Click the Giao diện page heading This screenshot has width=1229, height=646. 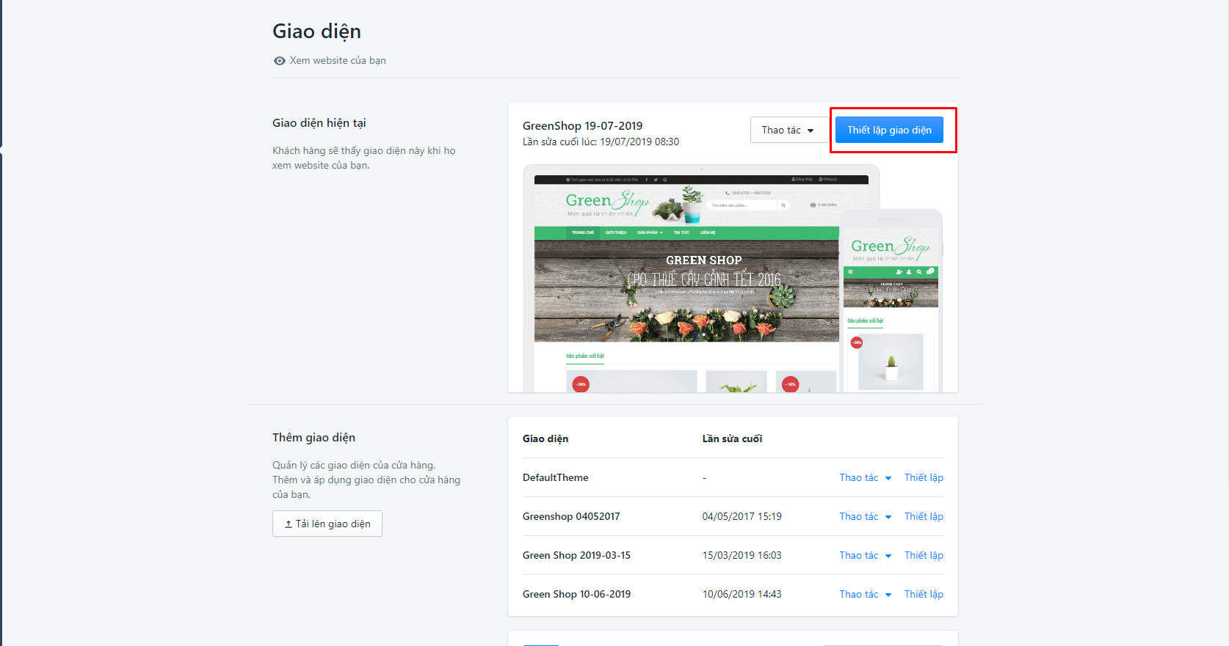[x=316, y=32]
